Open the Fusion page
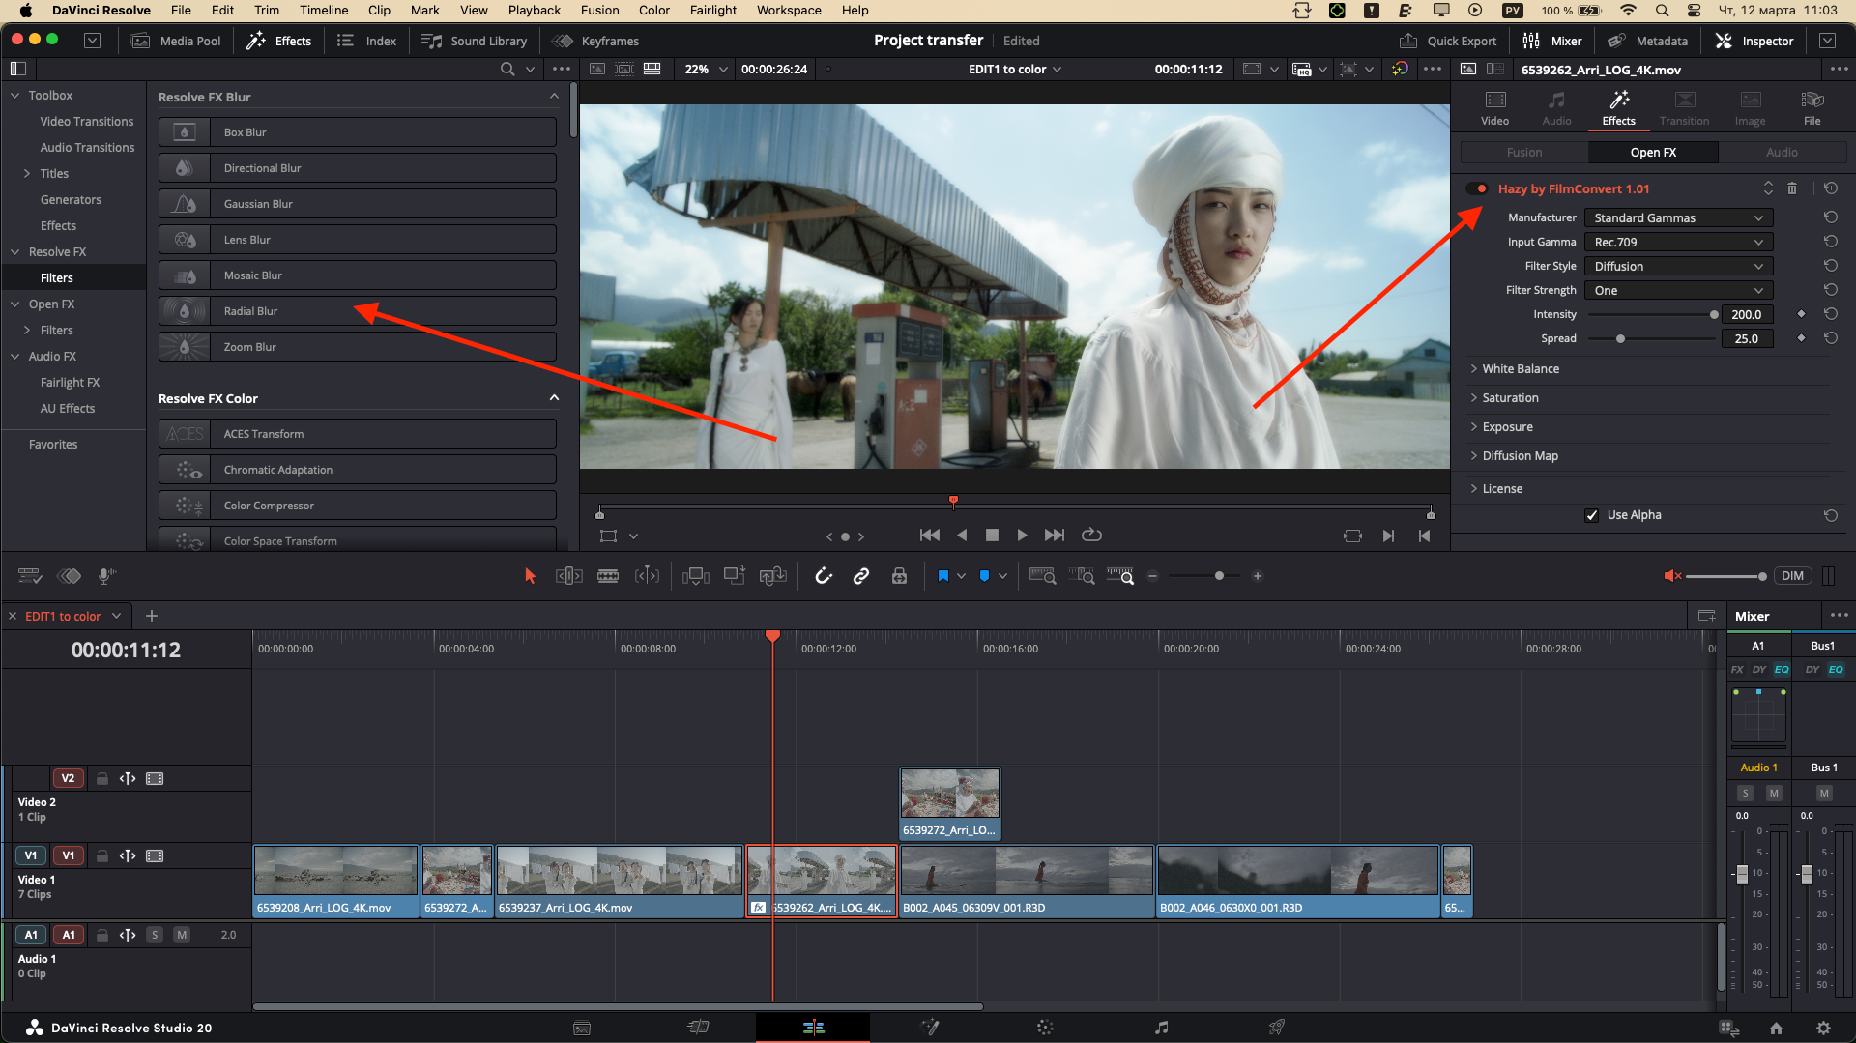This screenshot has width=1856, height=1043. (929, 1028)
